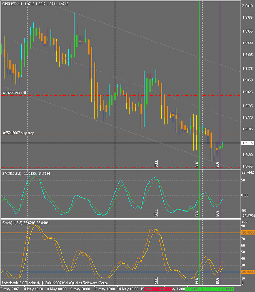Click the 3 May 2007 date label
Viewport: 255px width, 292px height.
coord(9,289)
